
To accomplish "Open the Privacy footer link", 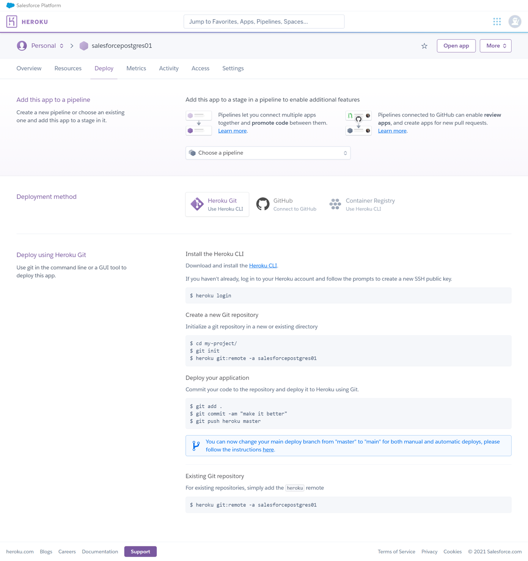I will pyautogui.click(x=429, y=552).
